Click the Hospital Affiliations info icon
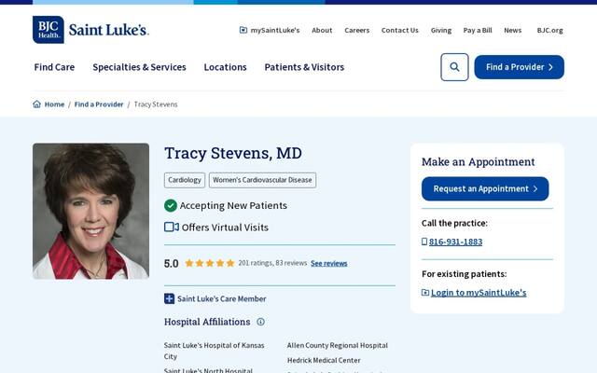The height and width of the screenshot is (373, 597). click(x=260, y=322)
